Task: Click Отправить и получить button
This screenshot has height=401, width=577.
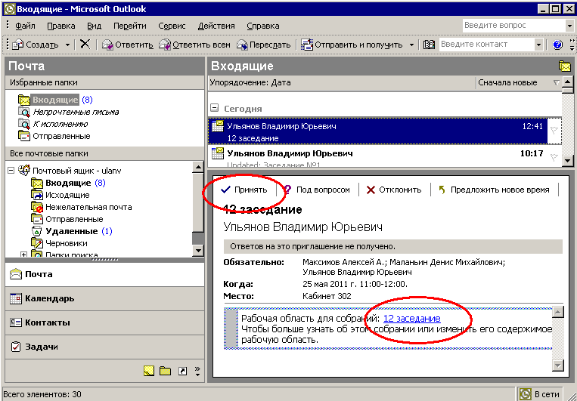Action: click(352, 45)
